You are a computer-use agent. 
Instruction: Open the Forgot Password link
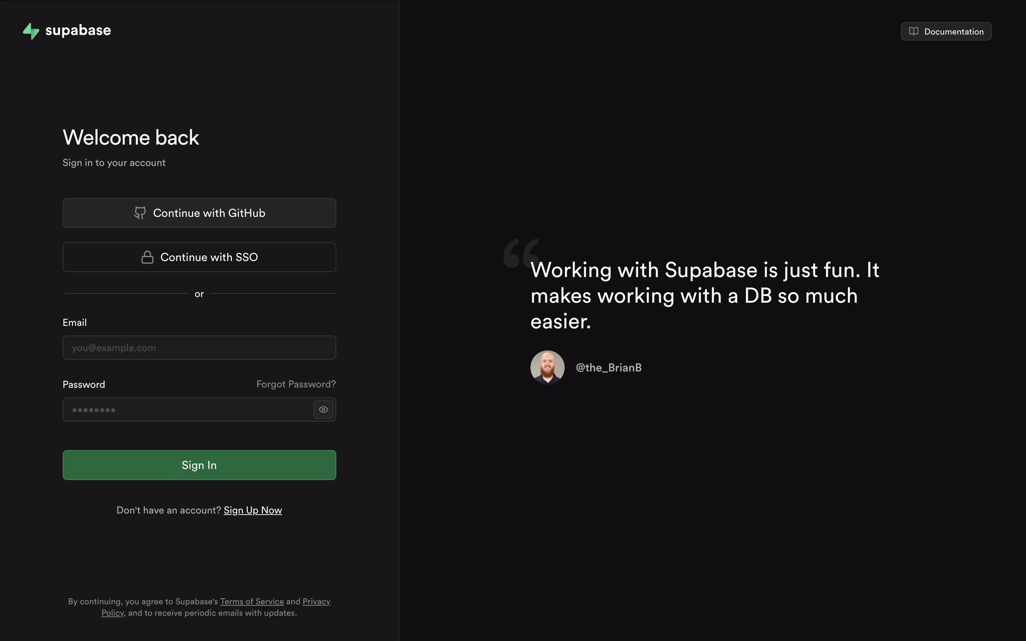[x=296, y=384]
